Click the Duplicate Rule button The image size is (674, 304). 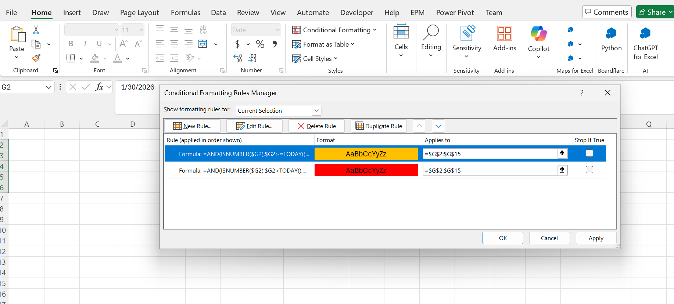pyautogui.click(x=379, y=126)
